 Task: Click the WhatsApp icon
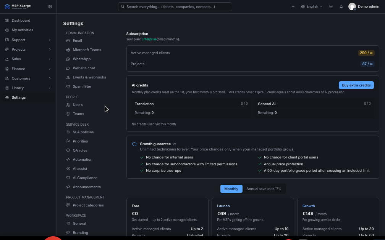(x=68, y=59)
